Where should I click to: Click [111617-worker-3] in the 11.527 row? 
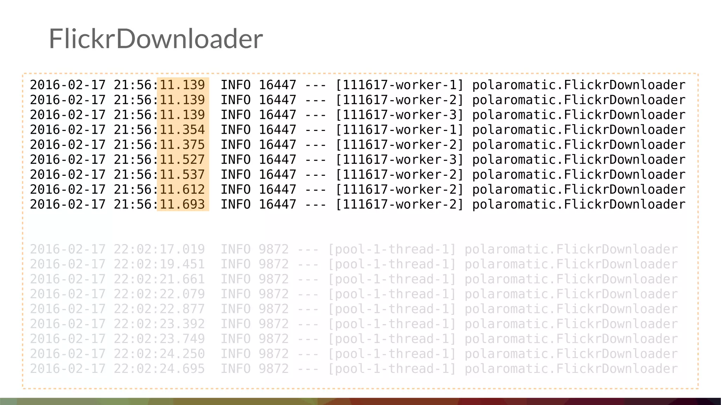click(400, 160)
